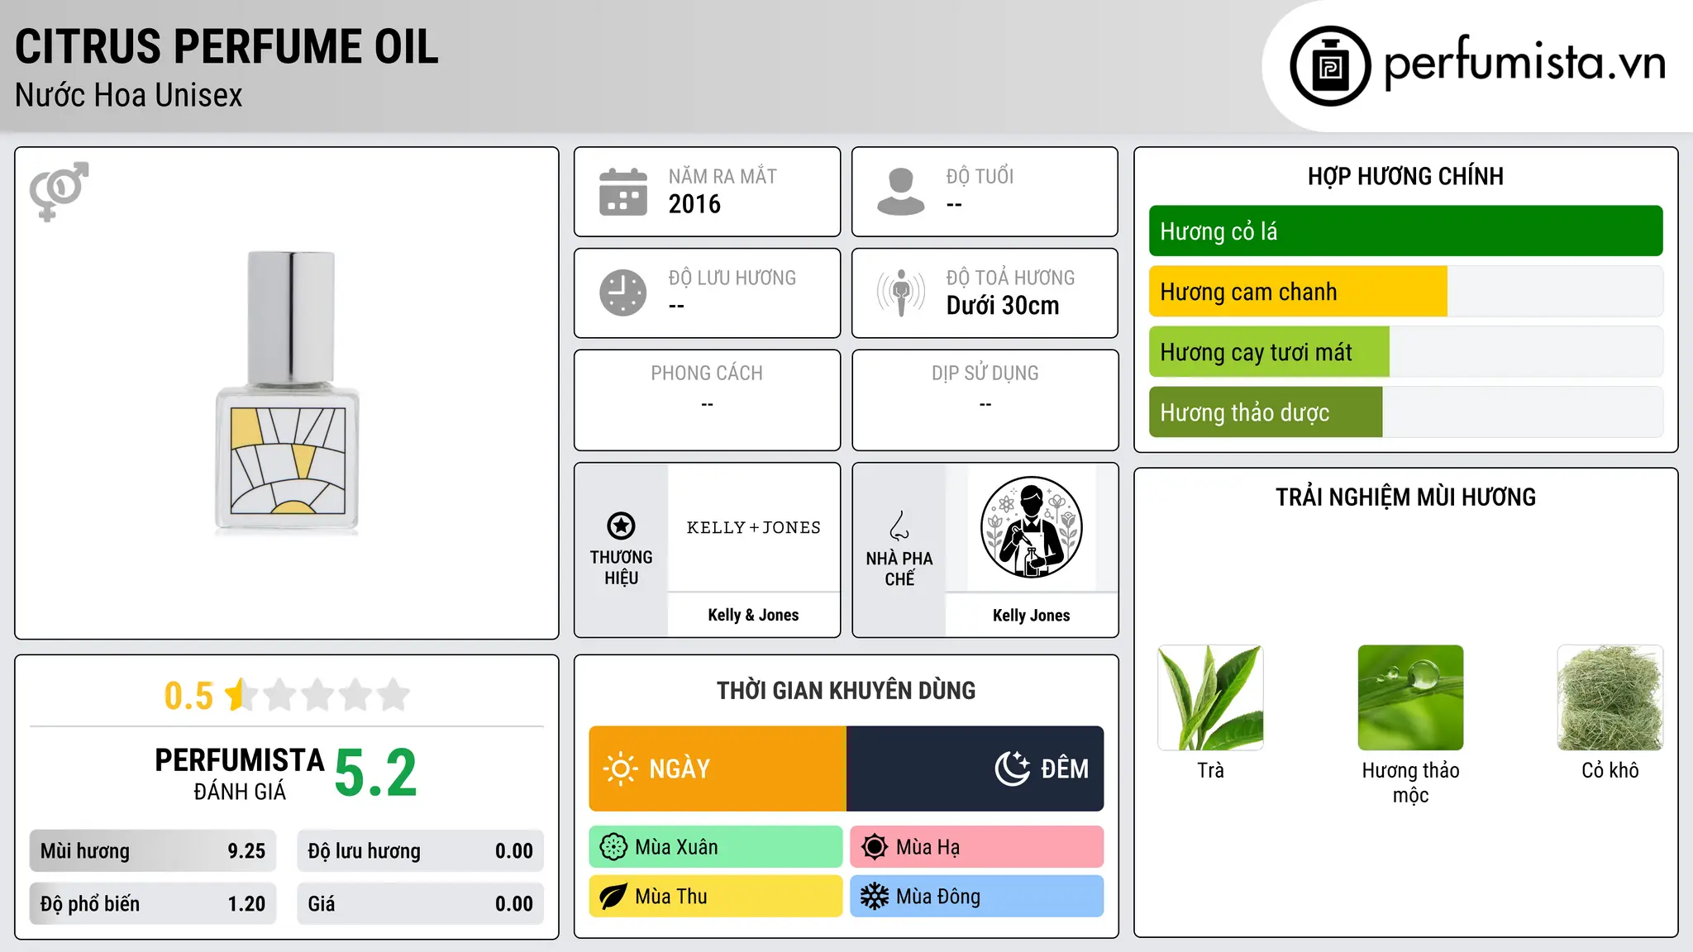The height and width of the screenshot is (952, 1693).
Task: Click the star badge icon above Thương hiệu
Action: pos(621,526)
